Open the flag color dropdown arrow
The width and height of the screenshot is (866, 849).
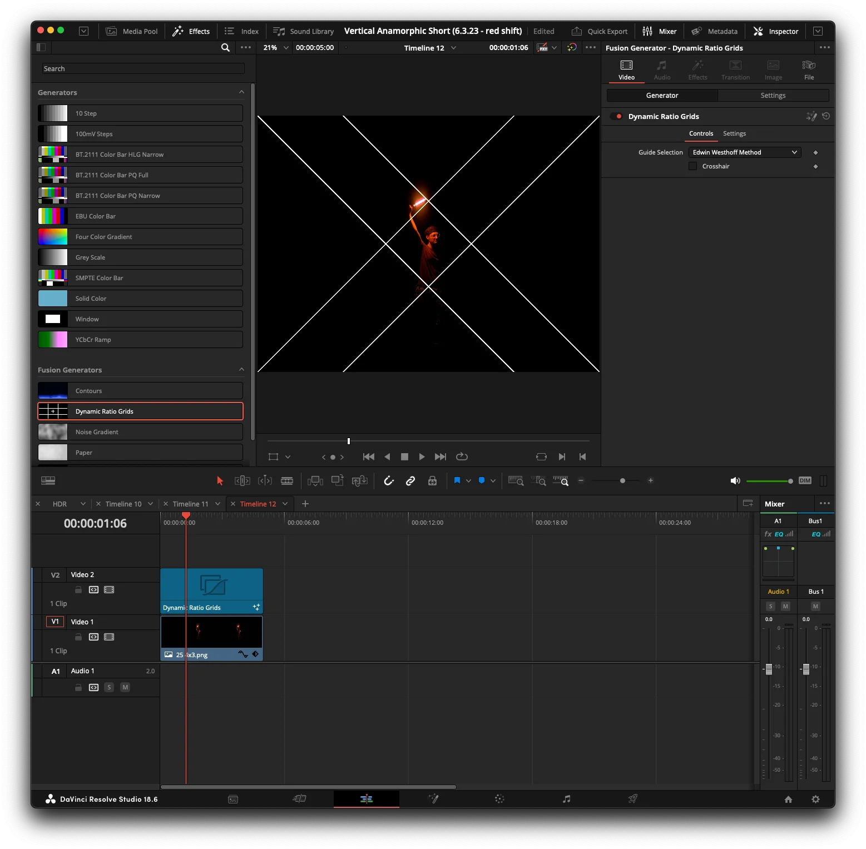tap(468, 481)
